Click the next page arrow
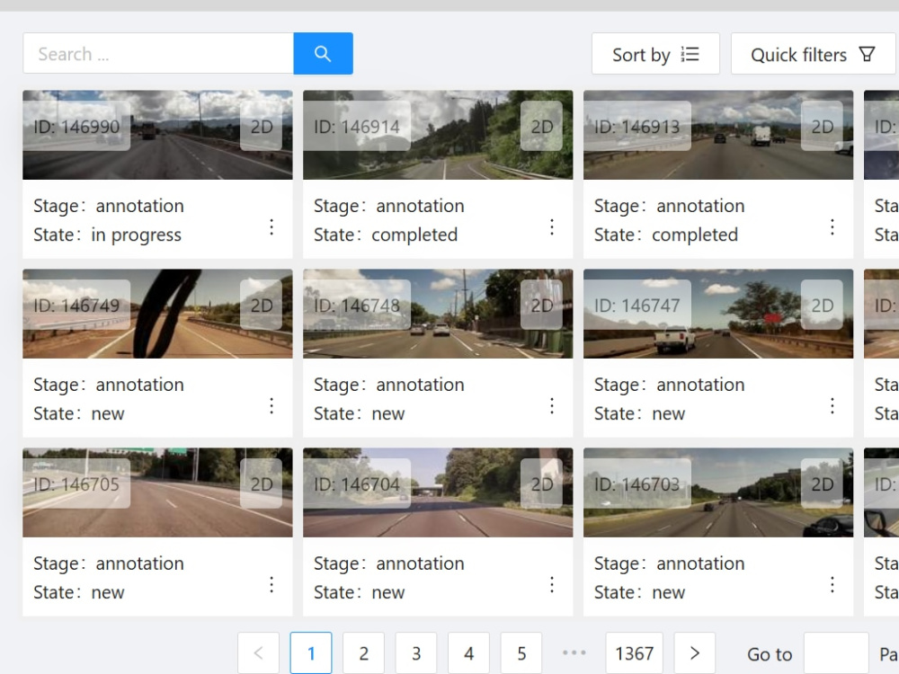Screen dimensions: 899x674 pos(695,652)
